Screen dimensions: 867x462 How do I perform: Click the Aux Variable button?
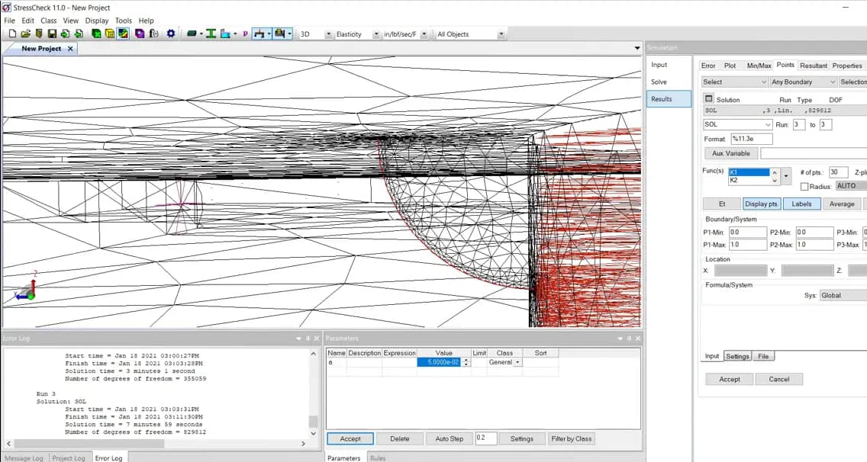coord(730,153)
